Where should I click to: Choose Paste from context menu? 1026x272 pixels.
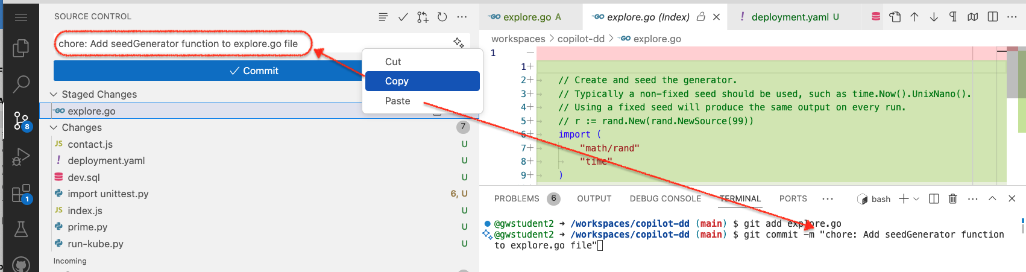point(423,101)
